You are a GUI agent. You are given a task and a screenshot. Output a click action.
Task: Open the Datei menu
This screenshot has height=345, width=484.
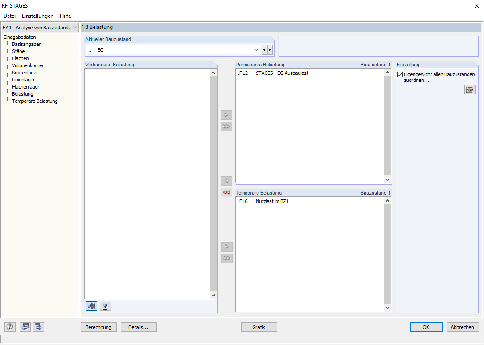(x=9, y=16)
